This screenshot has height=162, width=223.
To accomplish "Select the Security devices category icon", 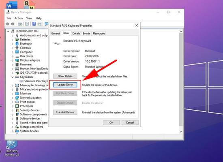I will (x=17, y=110).
